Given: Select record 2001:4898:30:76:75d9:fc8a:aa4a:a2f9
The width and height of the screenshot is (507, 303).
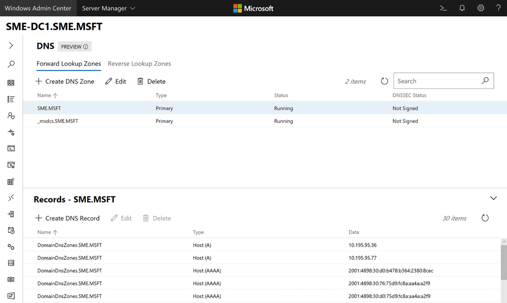Looking at the screenshot, I should tap(262, 283).
